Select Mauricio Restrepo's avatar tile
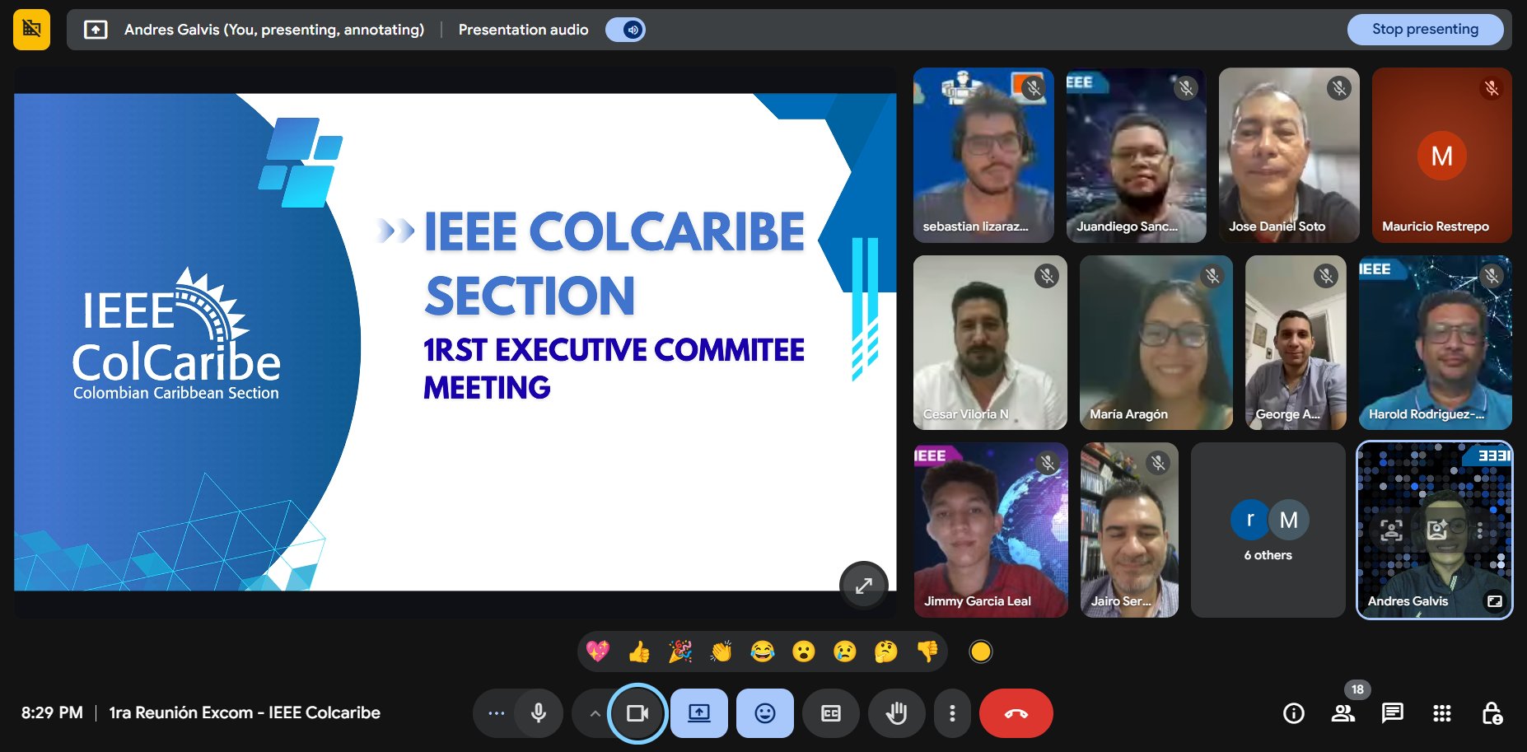 click(x=1442, y=155)
